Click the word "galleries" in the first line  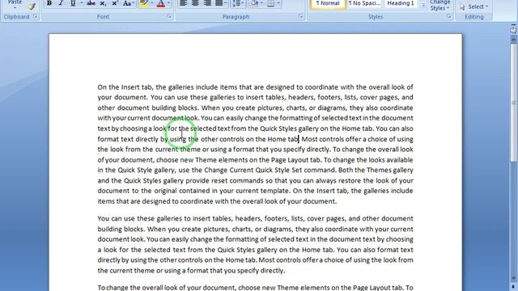coord(181,87)
